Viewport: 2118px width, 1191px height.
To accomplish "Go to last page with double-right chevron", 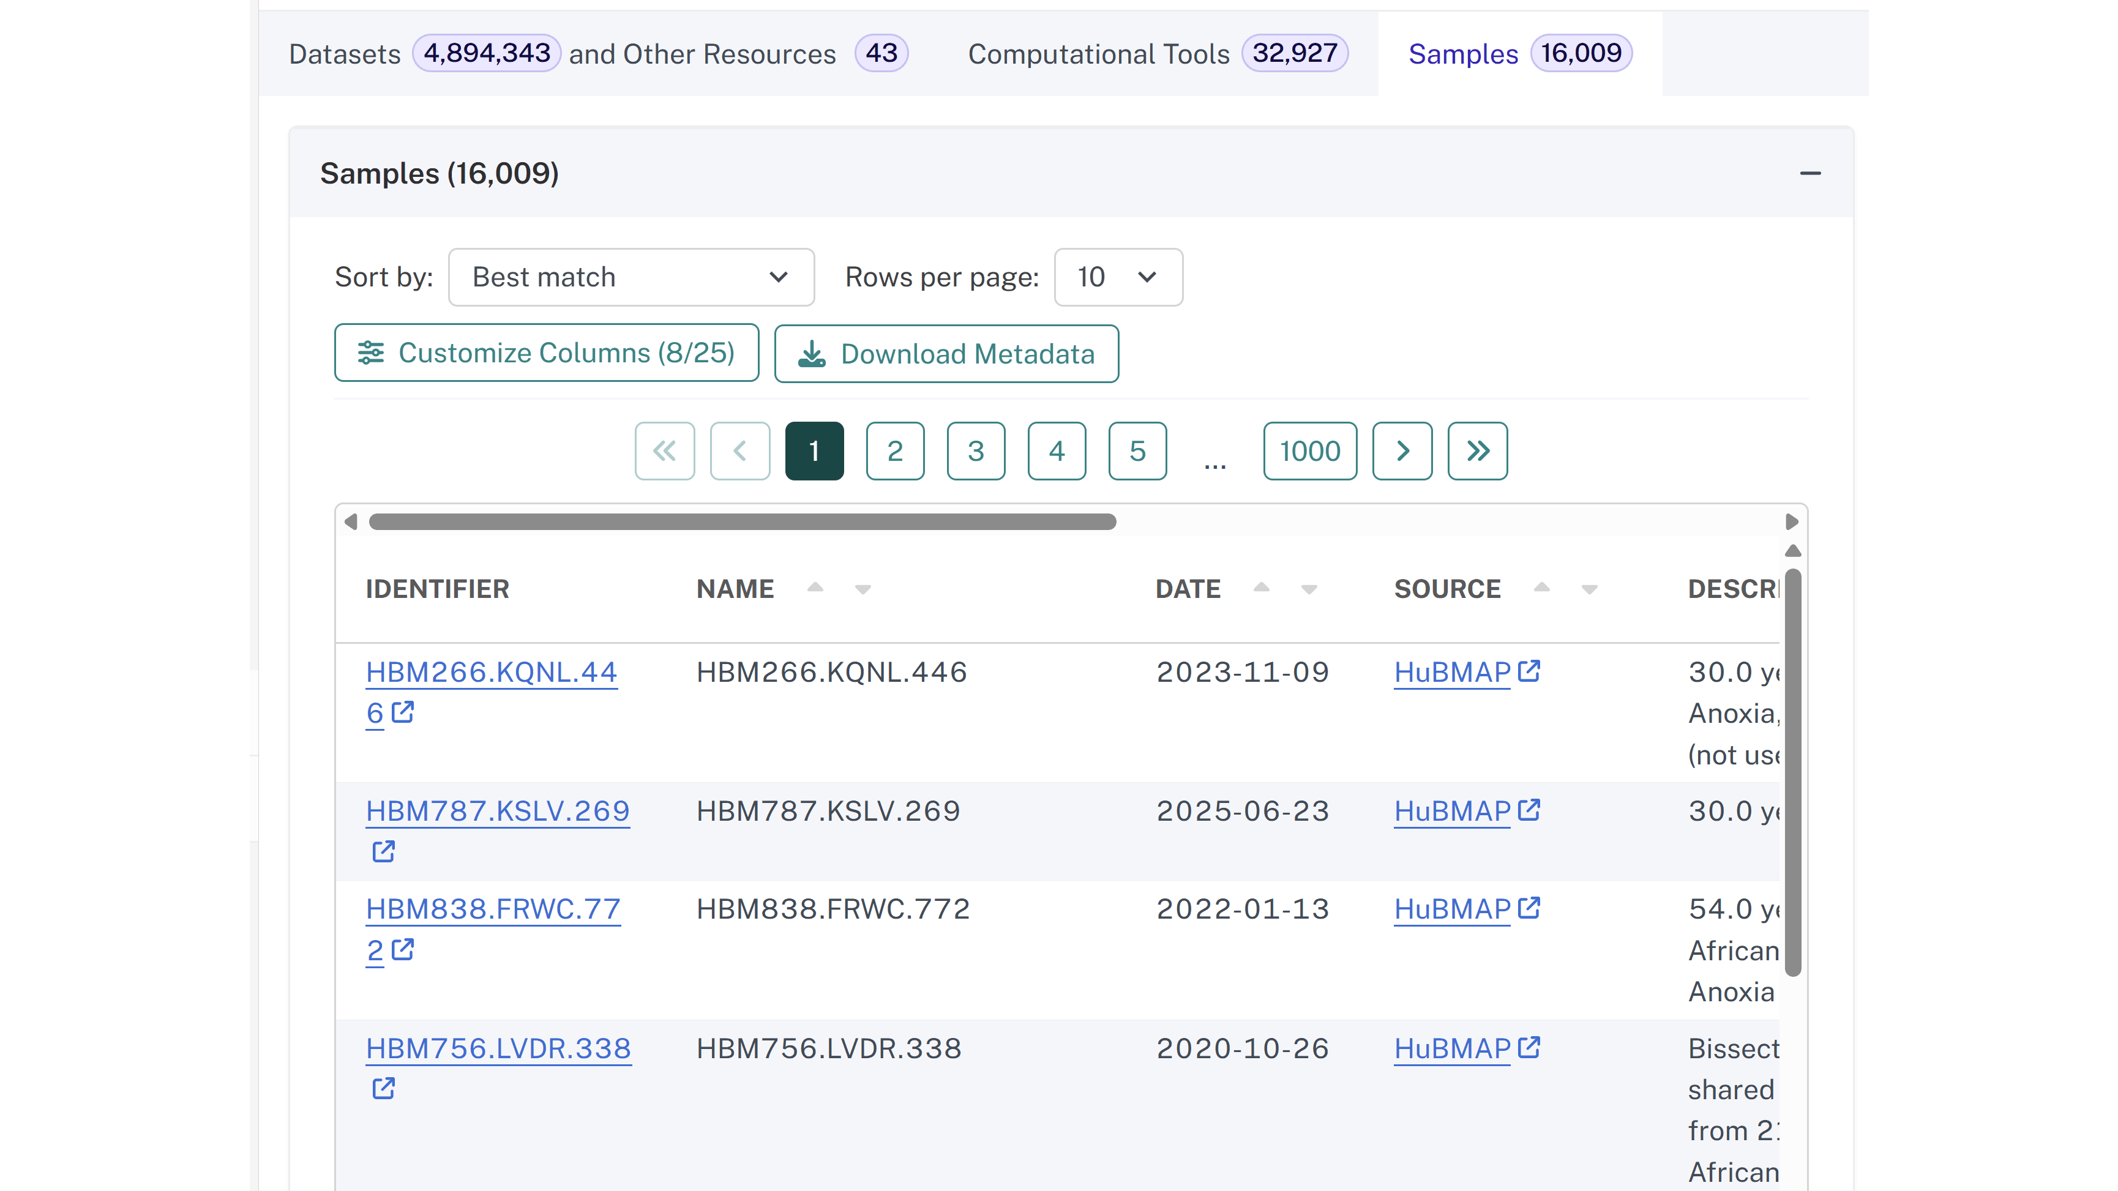I will 1478,450.
